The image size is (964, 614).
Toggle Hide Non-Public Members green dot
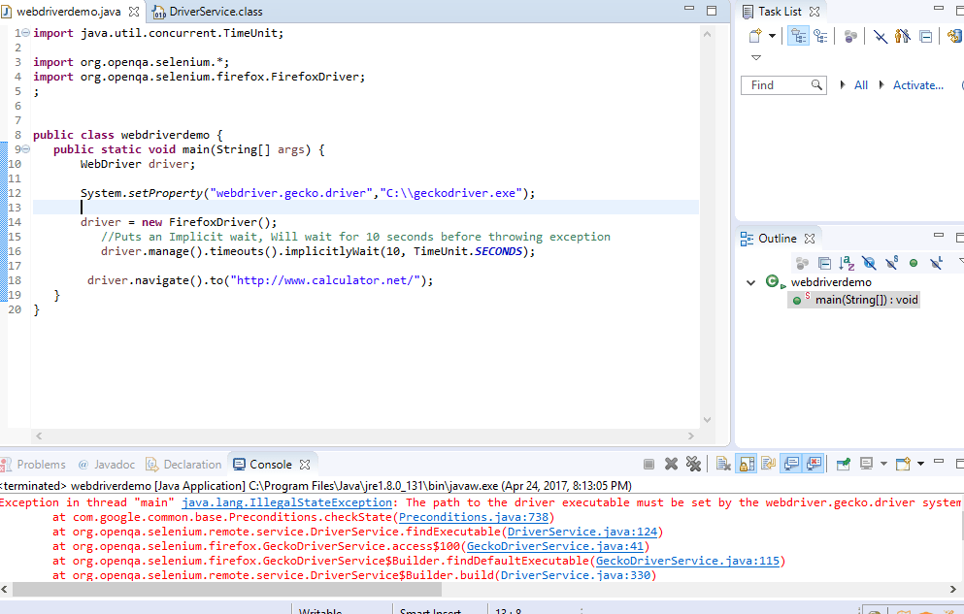[x=914, y=264]
